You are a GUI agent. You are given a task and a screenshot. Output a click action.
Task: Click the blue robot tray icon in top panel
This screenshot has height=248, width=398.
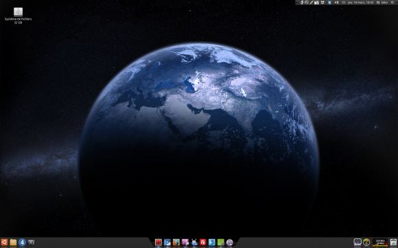point(329,3)
